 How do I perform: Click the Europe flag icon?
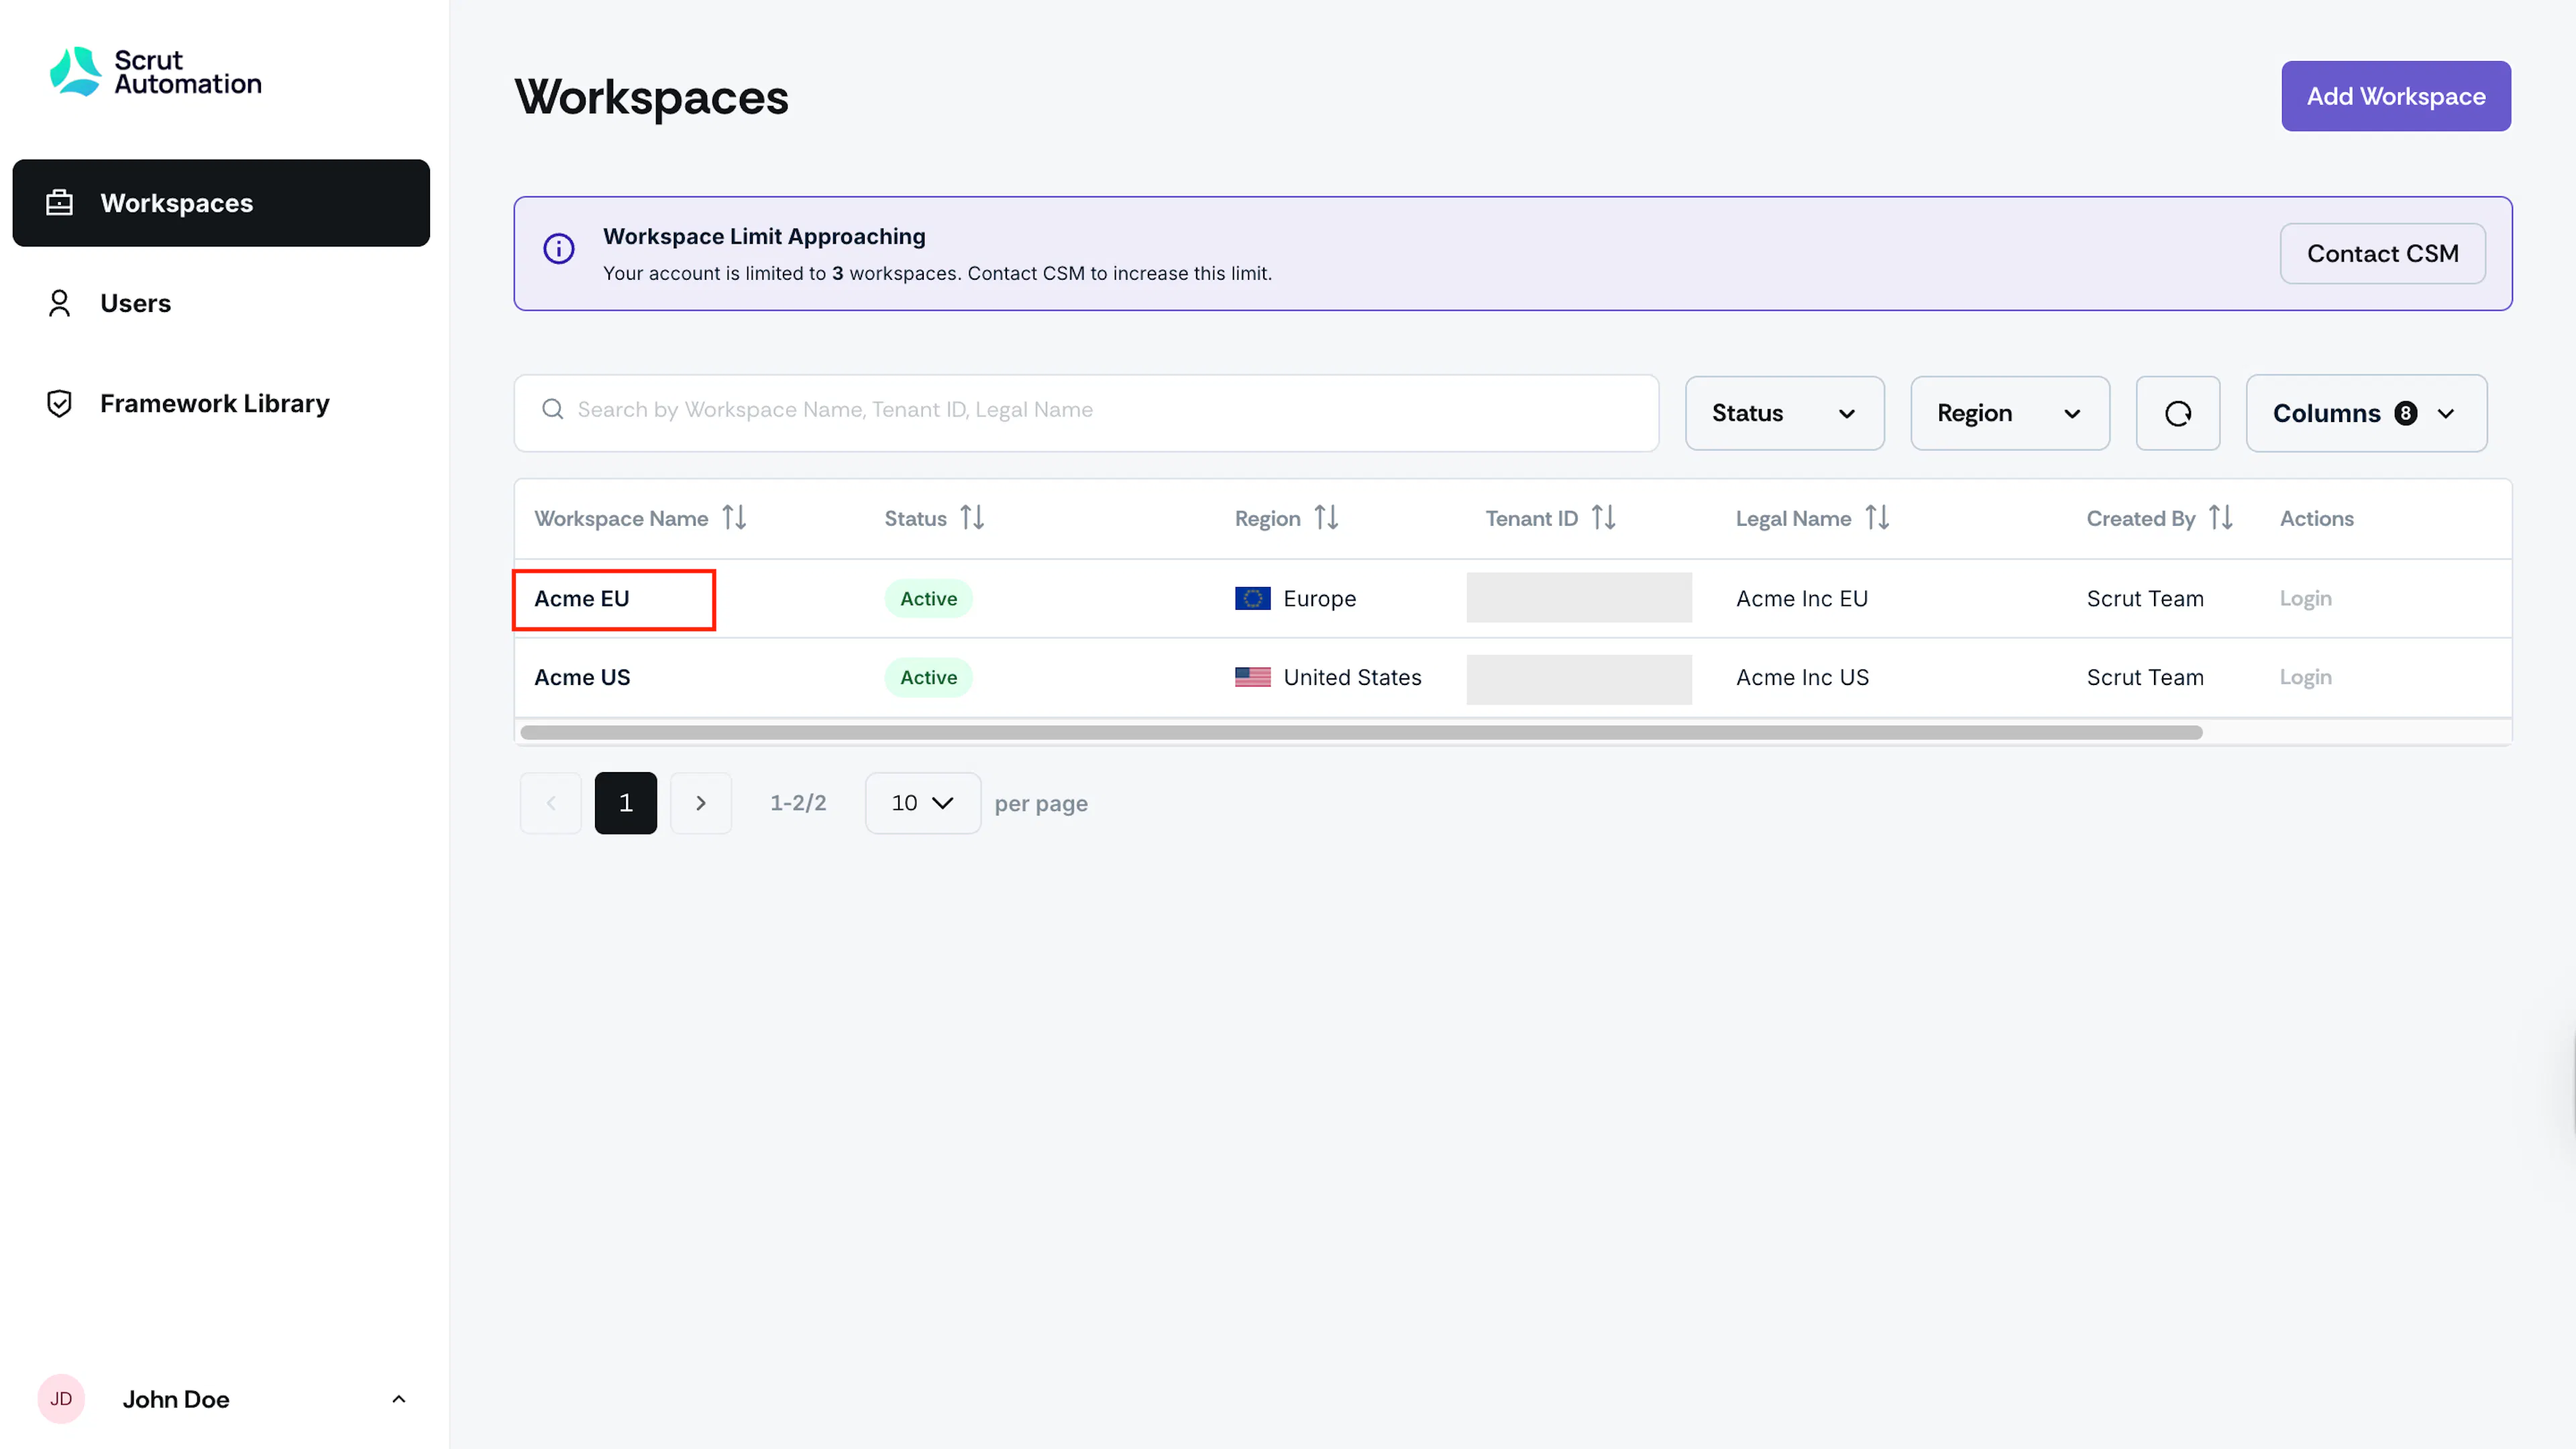1252,599
